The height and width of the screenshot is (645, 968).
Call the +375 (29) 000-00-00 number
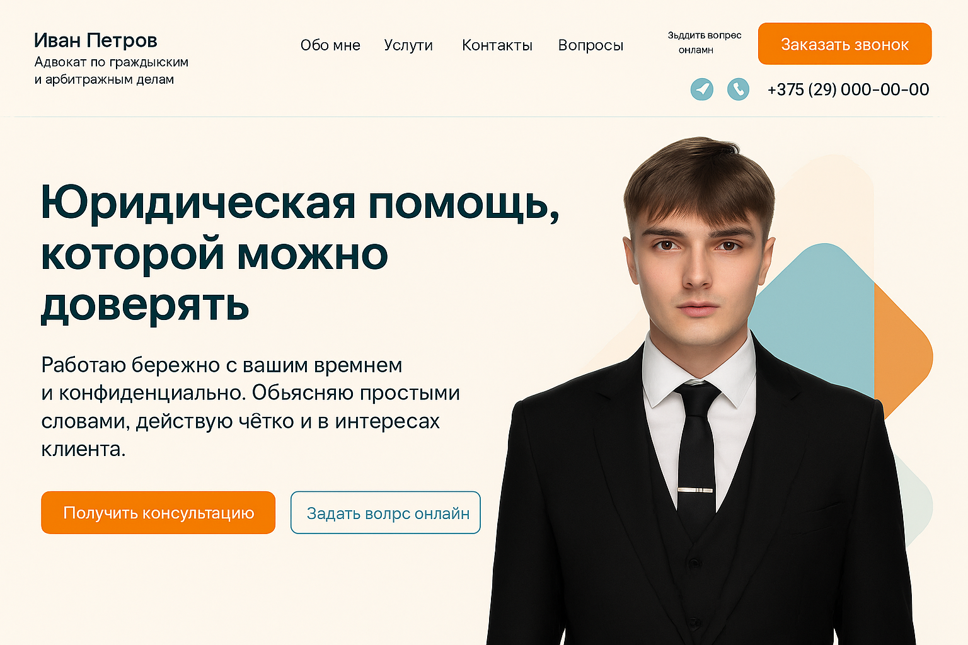[x=848, y=89]
